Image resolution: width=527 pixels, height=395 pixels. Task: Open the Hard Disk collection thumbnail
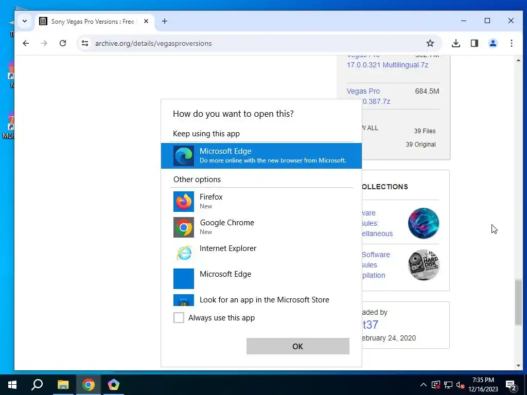424,265
